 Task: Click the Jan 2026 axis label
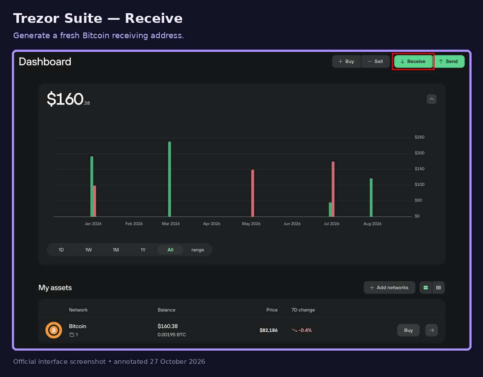pyautogui.click(x=93, y=224)
